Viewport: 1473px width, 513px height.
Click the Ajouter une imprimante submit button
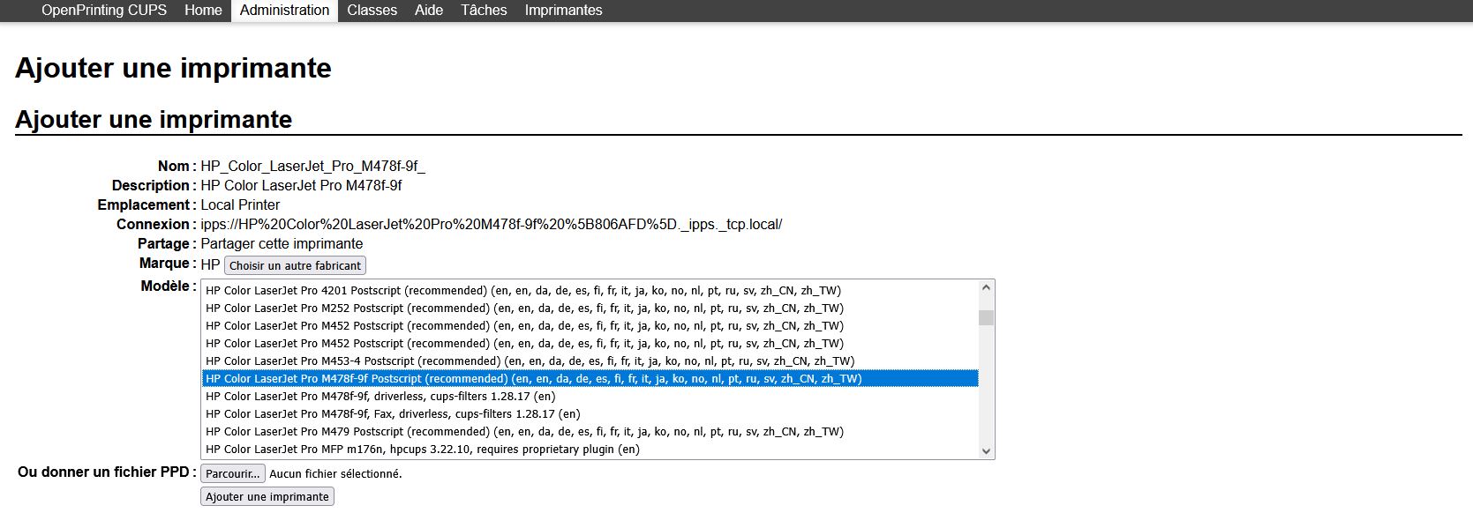click(267, 496)
